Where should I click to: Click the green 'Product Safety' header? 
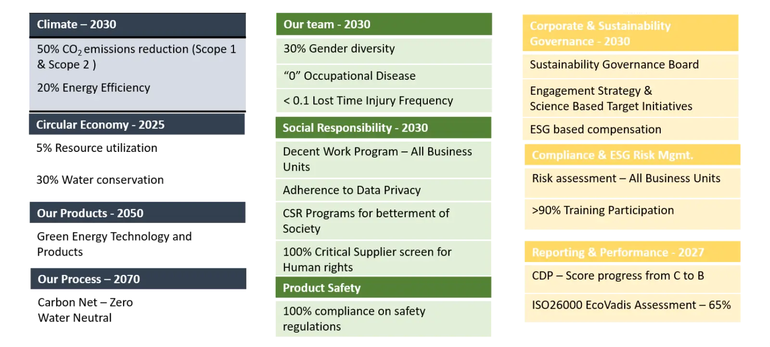point(383,288)
